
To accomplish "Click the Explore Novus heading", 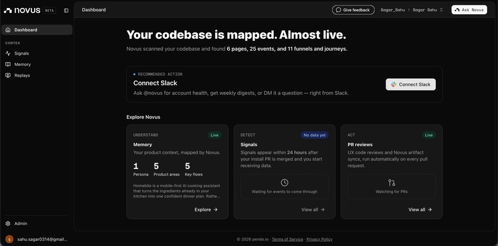I will coord(143,117).
